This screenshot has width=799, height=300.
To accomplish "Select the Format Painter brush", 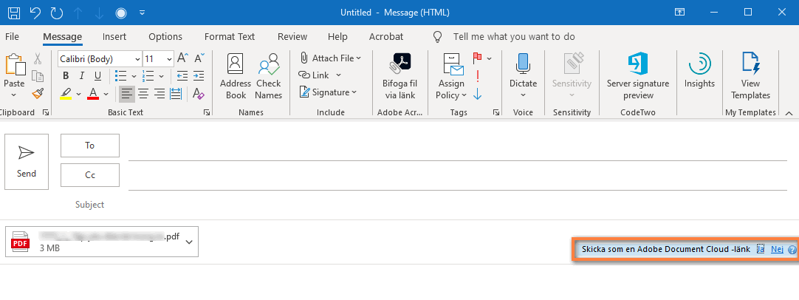I will point(37,93).
